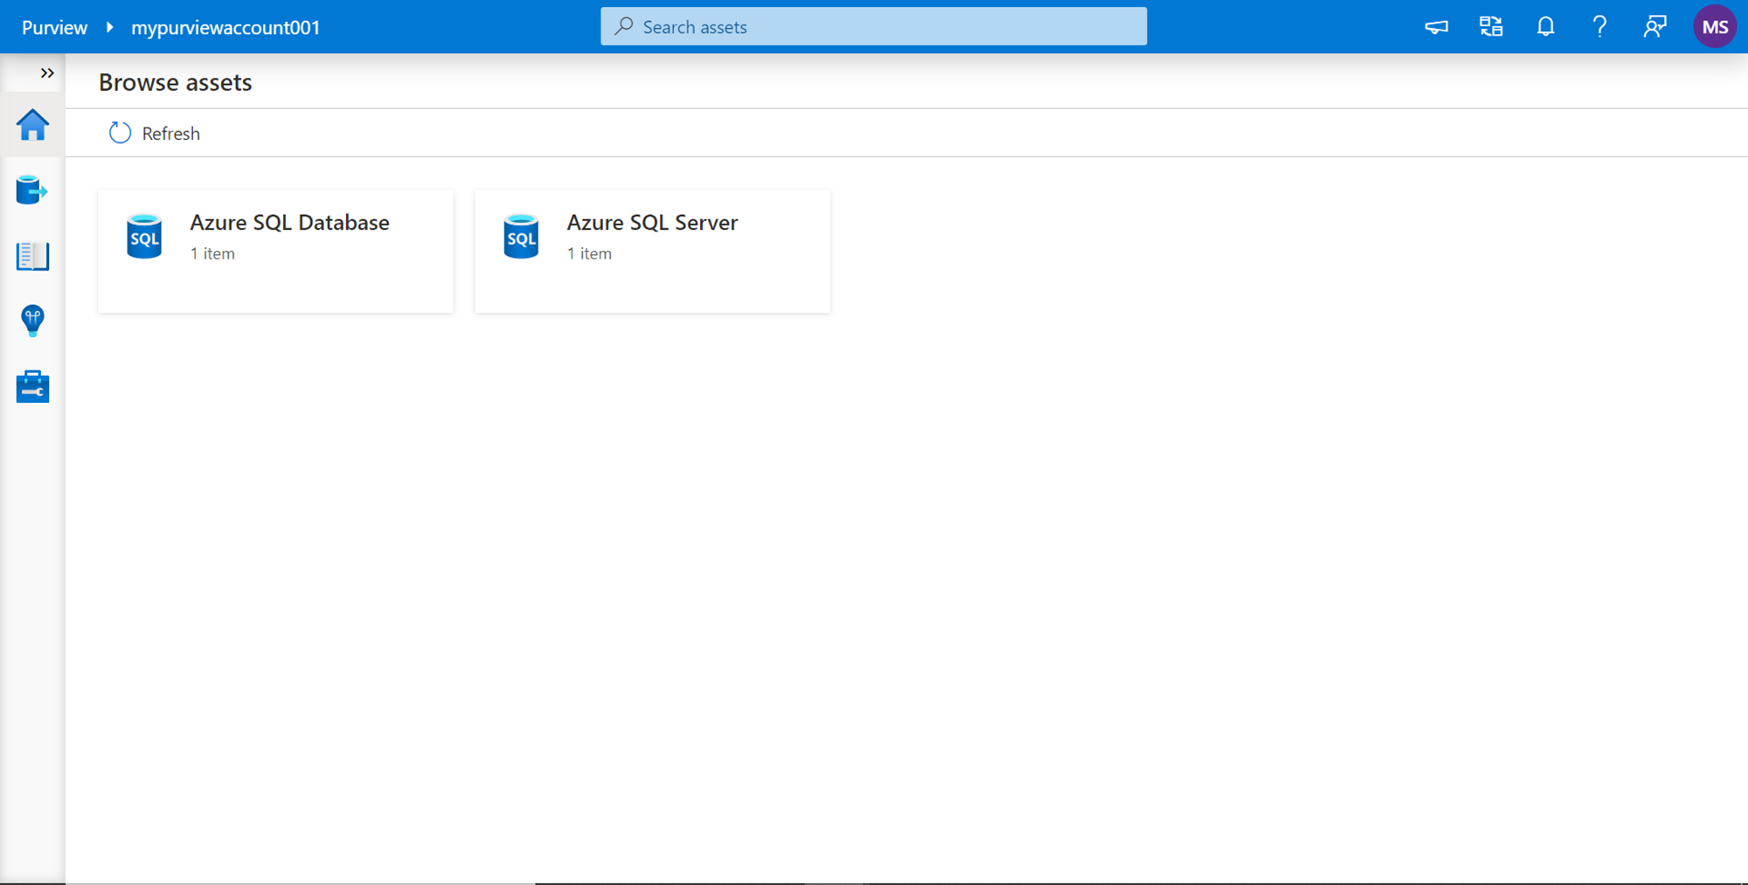Click the Browse assets heading
This screenshot has height=885, width=1748.
click(x=176, y=82)
